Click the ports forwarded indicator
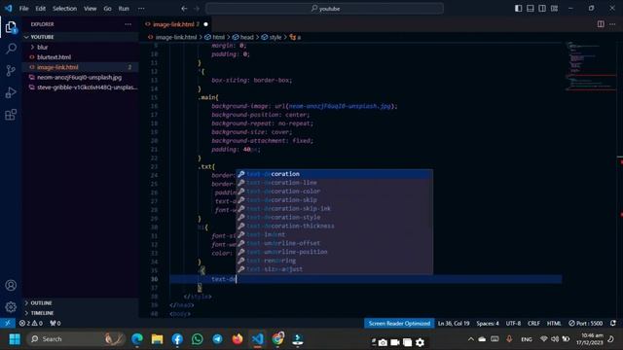The height and width of the screenshot is (350, 623). point(55,323)
